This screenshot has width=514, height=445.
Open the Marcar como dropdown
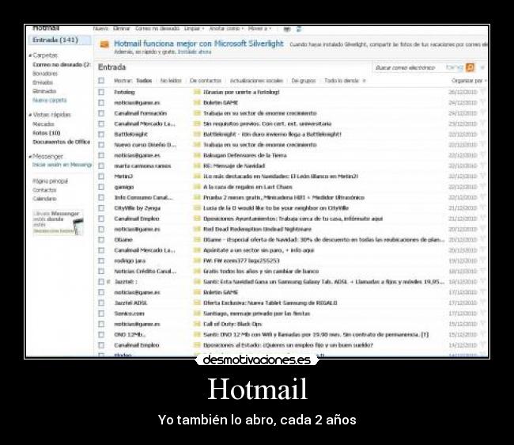[x=226, y=29]
